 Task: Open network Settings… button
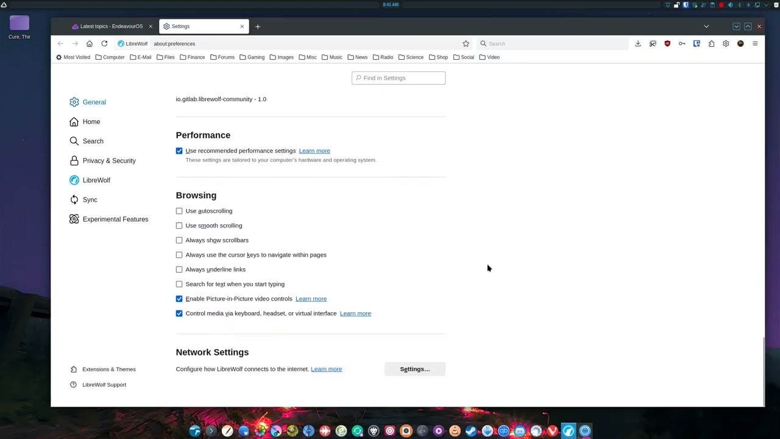click(415, 369)
